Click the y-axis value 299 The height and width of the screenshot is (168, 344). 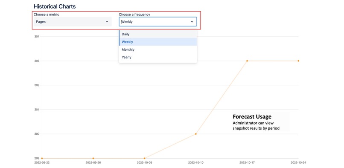click(37, 158)
